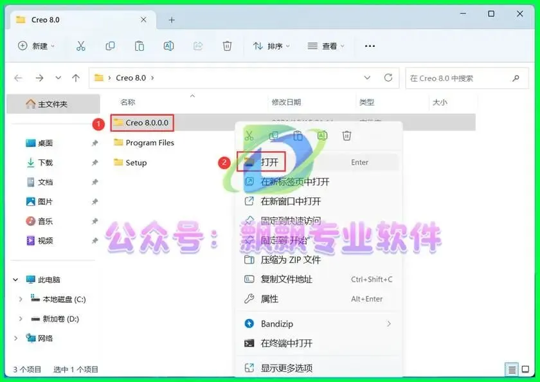Add a new tab with plus button
The height and width of the screenshot is (382, 540).
pos(172,21)
